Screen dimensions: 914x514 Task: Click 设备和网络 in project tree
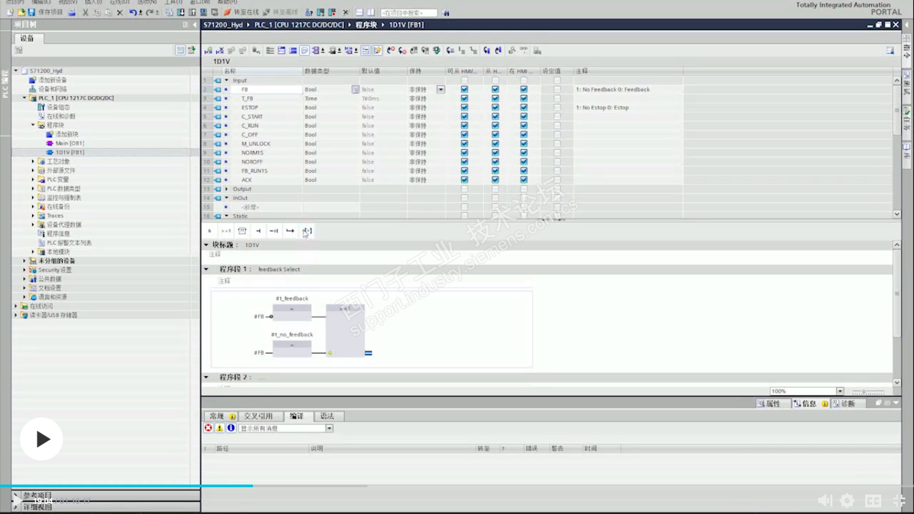pos(52,89)
